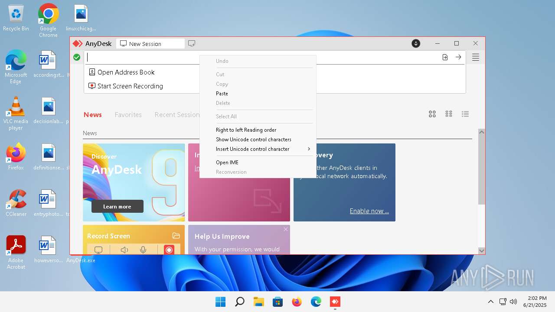Click the AnyDesk logo in title bar

pyautogui.click(x=78, y=43)
